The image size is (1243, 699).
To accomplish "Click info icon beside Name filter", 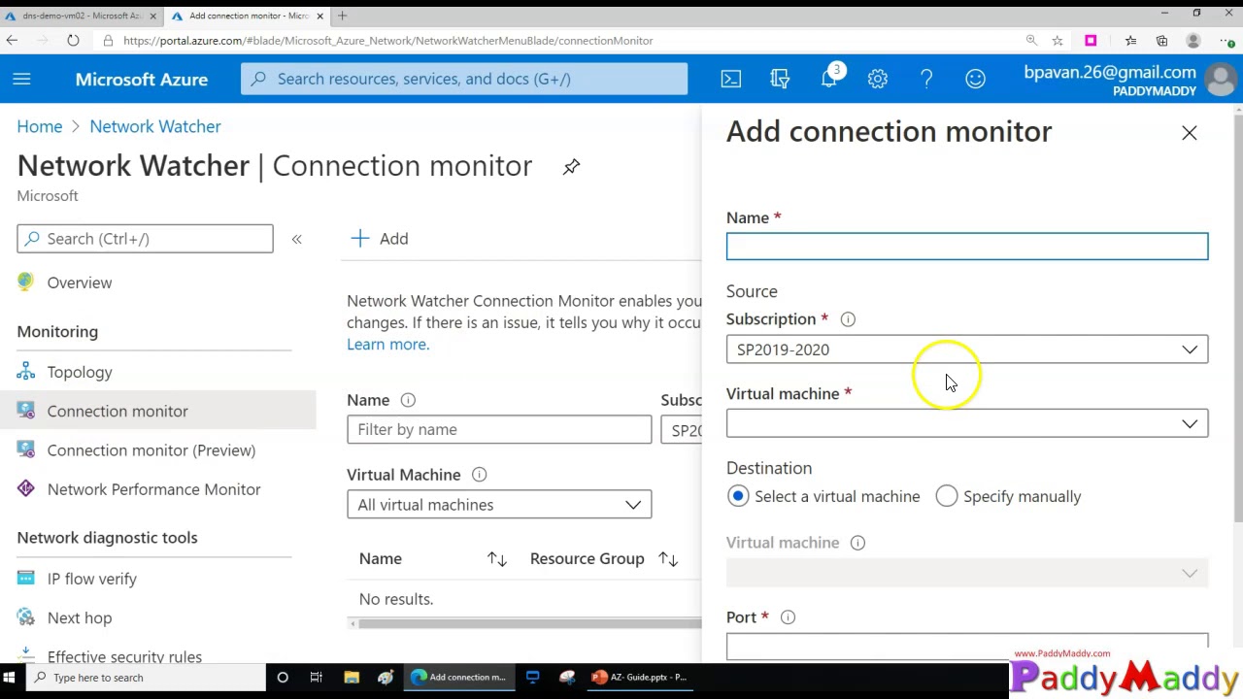I will pyautogui.click(x=408, y=400).
